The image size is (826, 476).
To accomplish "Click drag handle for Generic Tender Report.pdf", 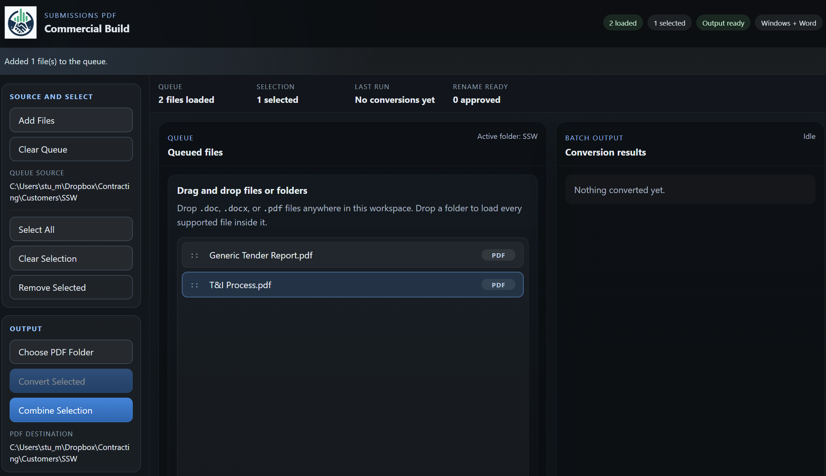I will click(x=195, y=255).
